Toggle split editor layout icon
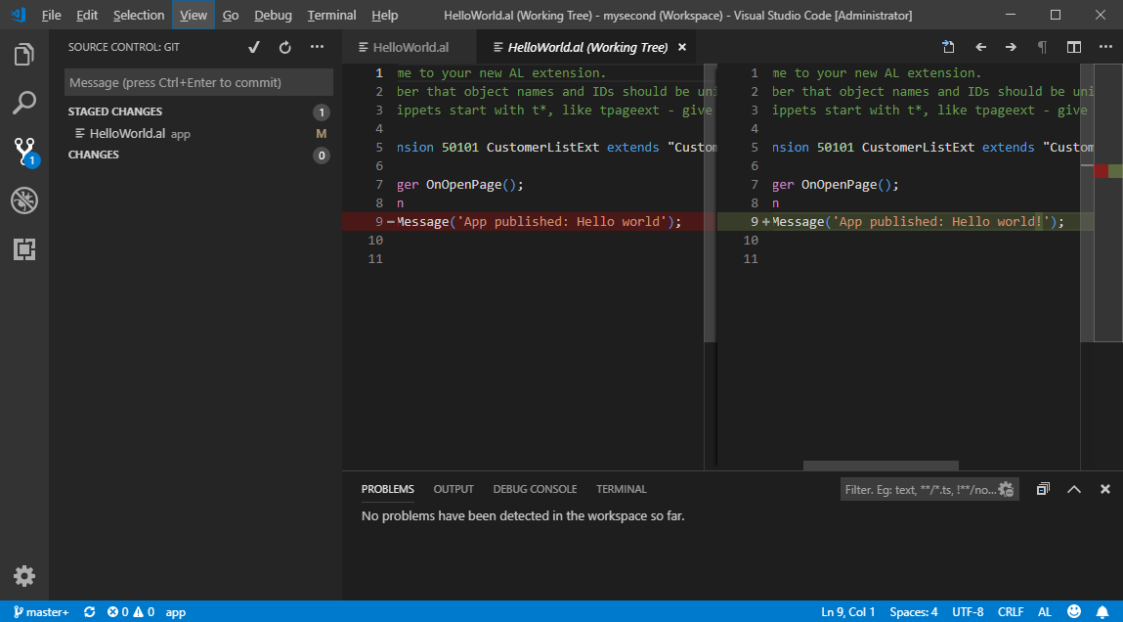Image resolution: width=1123 pixels, height=622 pixels. 1073,47
